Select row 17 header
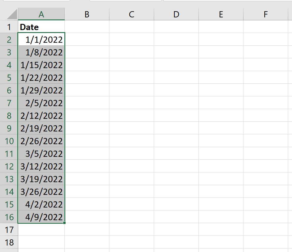Viewport: 292px width, 252px height. pos(9,230)
